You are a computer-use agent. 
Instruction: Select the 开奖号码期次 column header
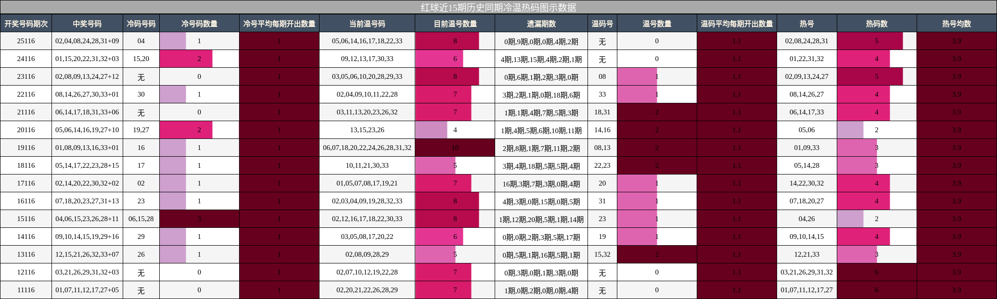point(26,24)
